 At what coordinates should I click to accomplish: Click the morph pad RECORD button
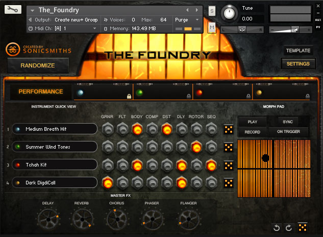click(253, 132)
